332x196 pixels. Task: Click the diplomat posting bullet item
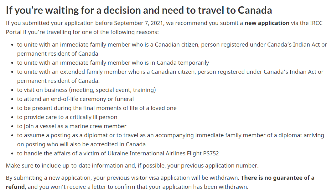[170, 135]
